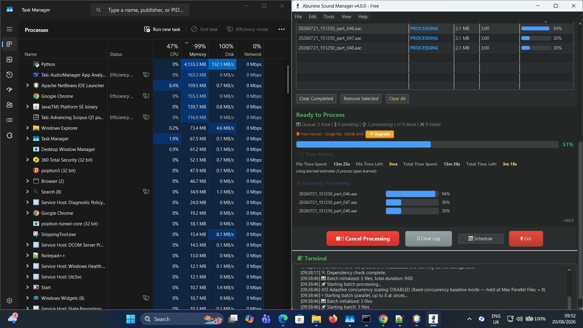Screen dimensions: 583x328
Task: Open Microsoft Store from the taskbar
Action: pos(300,319)
